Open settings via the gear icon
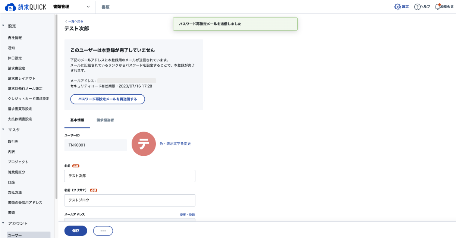The width and height of the screenshot is (456, 240). point(397,7)
